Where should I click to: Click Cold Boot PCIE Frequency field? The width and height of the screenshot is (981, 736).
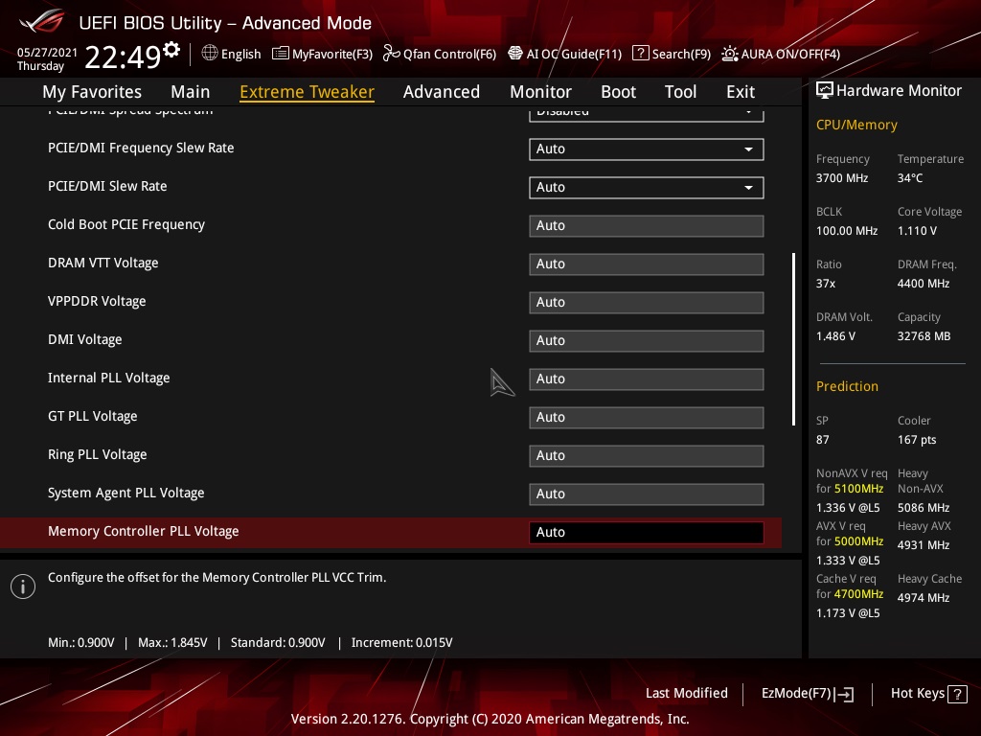[647, 226]
